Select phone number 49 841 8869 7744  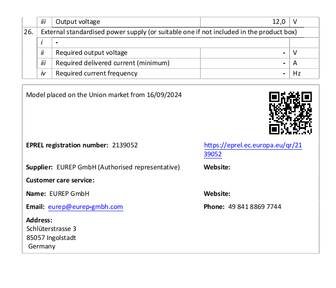[254, 207]
